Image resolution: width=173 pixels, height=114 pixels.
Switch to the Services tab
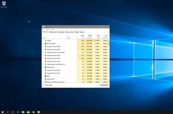pyautogui.click(x=82, y=32)
